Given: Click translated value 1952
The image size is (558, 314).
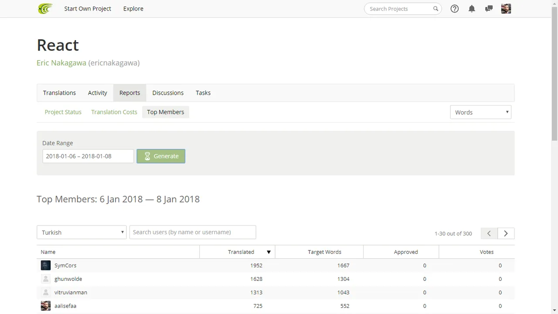Looking at the screenshot, I should coord(256,265).
